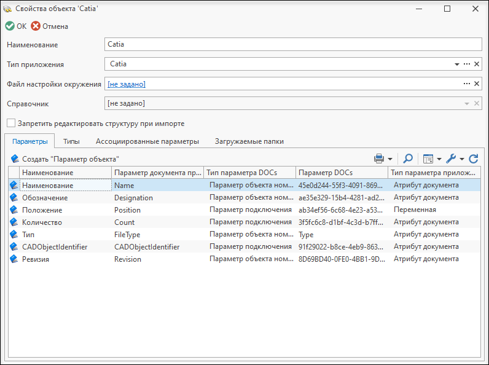Switch to the Типы tab
This screenshot has height=365, width=489.
point(71,141)
